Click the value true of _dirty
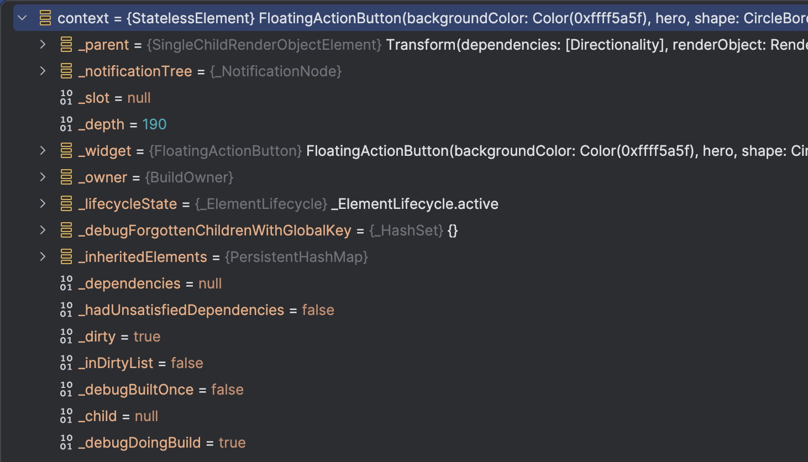Viewport: 808px width, 462px height. coord(147,336)
